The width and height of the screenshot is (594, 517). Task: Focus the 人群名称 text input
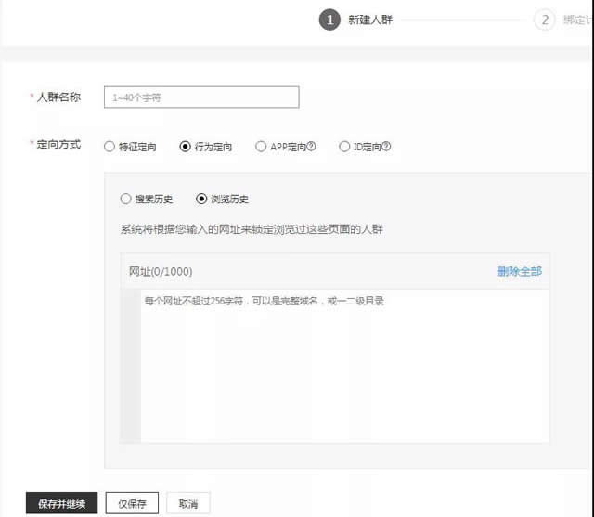(x=201, y=97)
